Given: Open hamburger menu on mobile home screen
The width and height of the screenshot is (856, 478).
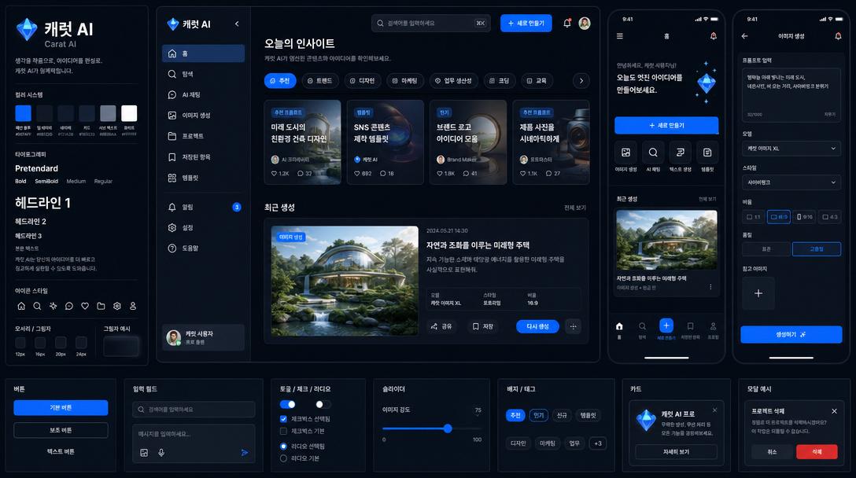Looking at the screenshot, I should pos(620,36).
